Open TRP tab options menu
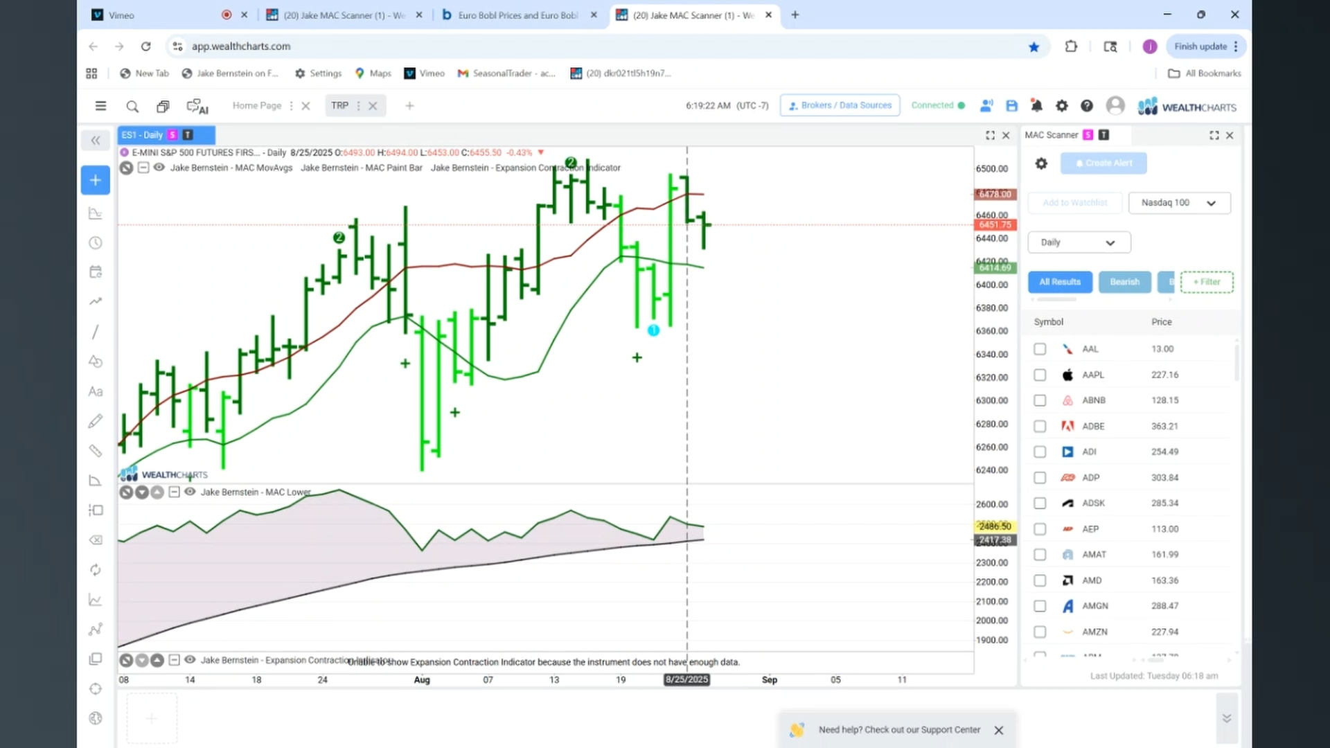Screen dimensions: 1330x748 (358, 106)
